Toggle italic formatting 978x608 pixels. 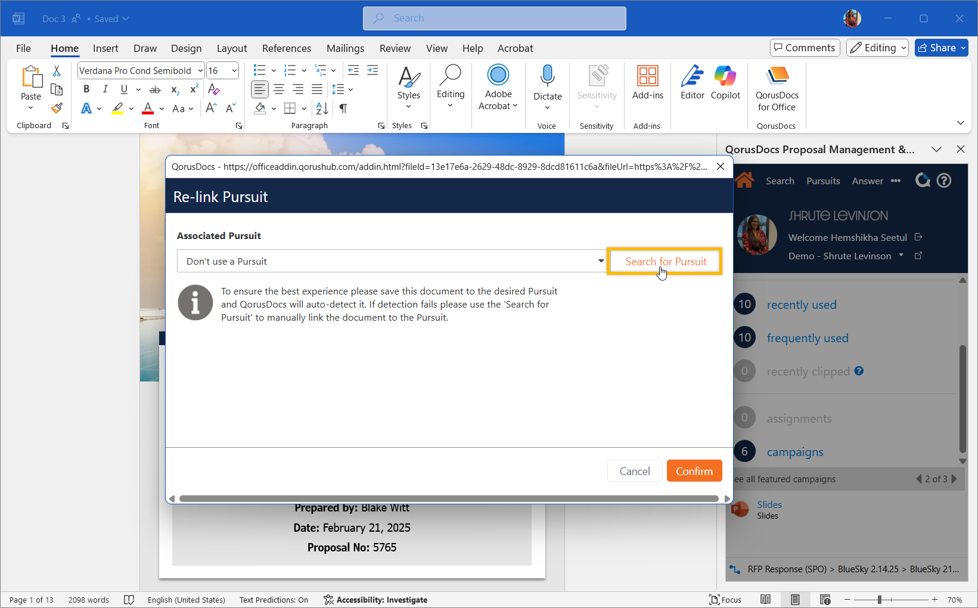(105, 89)
